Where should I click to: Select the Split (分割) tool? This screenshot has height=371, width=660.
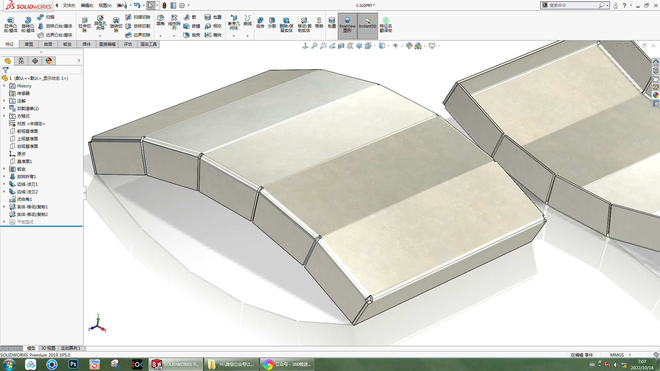[x=272, y=23]
